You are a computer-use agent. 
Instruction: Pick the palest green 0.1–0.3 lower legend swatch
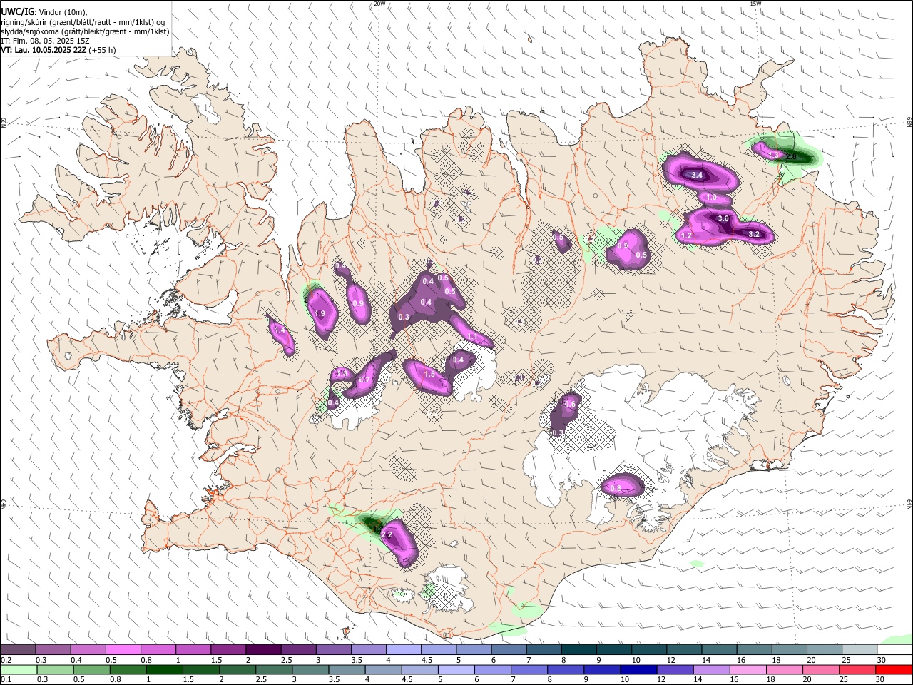[x=18, y=669]
